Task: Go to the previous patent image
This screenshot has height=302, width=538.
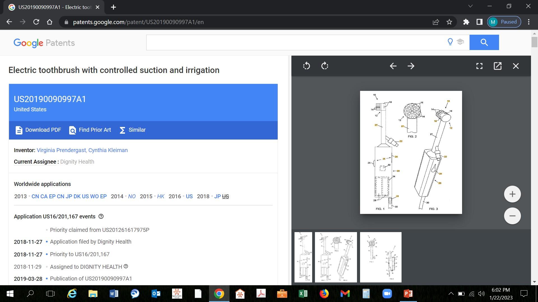Action: [x=393, y=66]
